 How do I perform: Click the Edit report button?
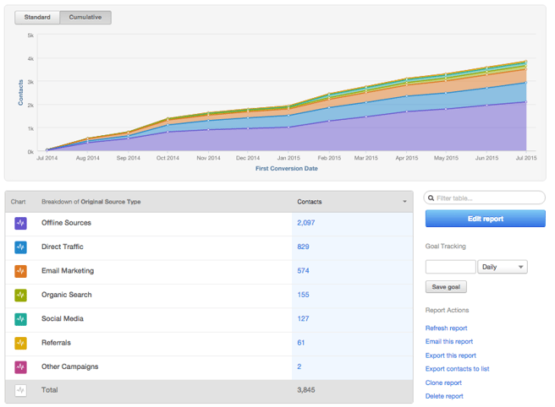485,219
